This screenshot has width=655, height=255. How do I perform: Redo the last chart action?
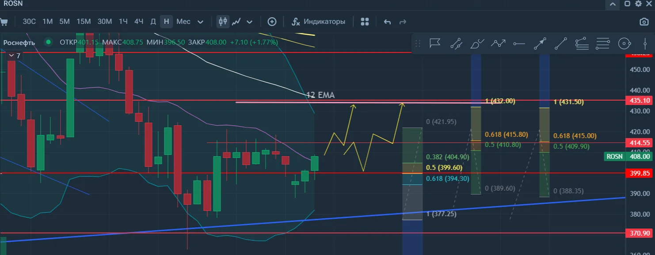403,22
